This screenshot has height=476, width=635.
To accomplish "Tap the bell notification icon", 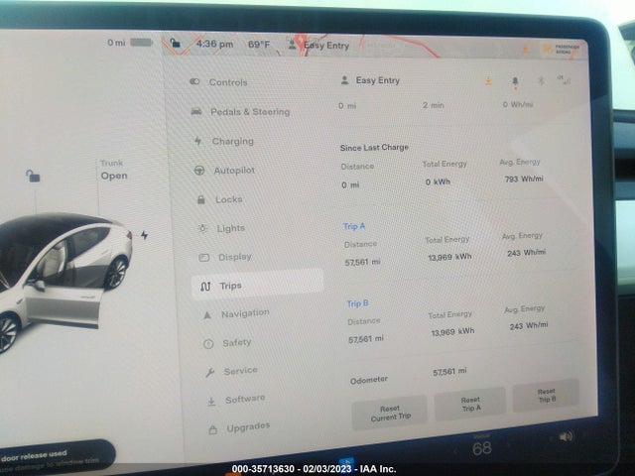I will coord(515,81).
